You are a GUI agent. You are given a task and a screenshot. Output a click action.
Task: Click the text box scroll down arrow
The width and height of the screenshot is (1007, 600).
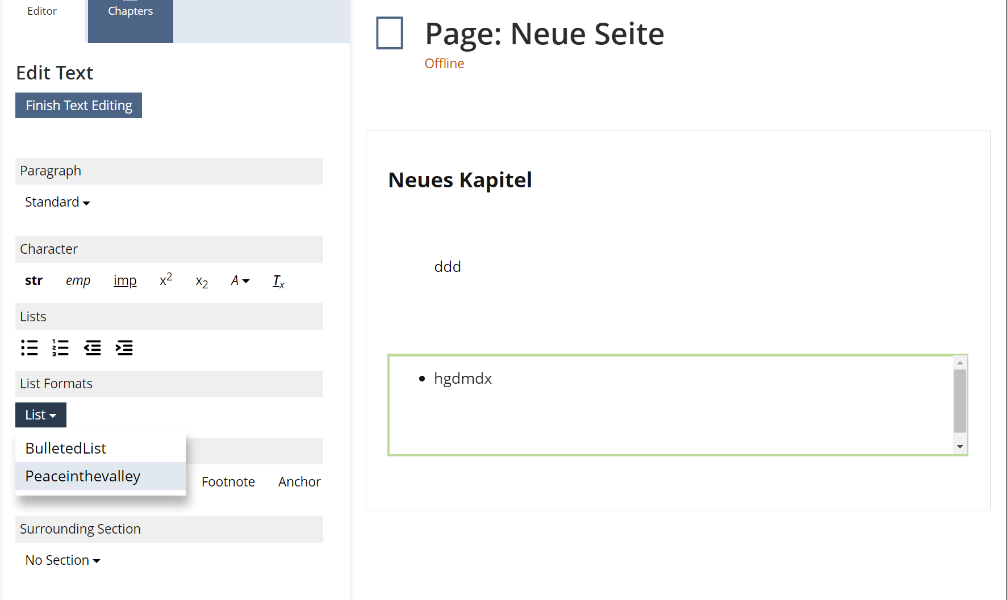tap(960, 447)
